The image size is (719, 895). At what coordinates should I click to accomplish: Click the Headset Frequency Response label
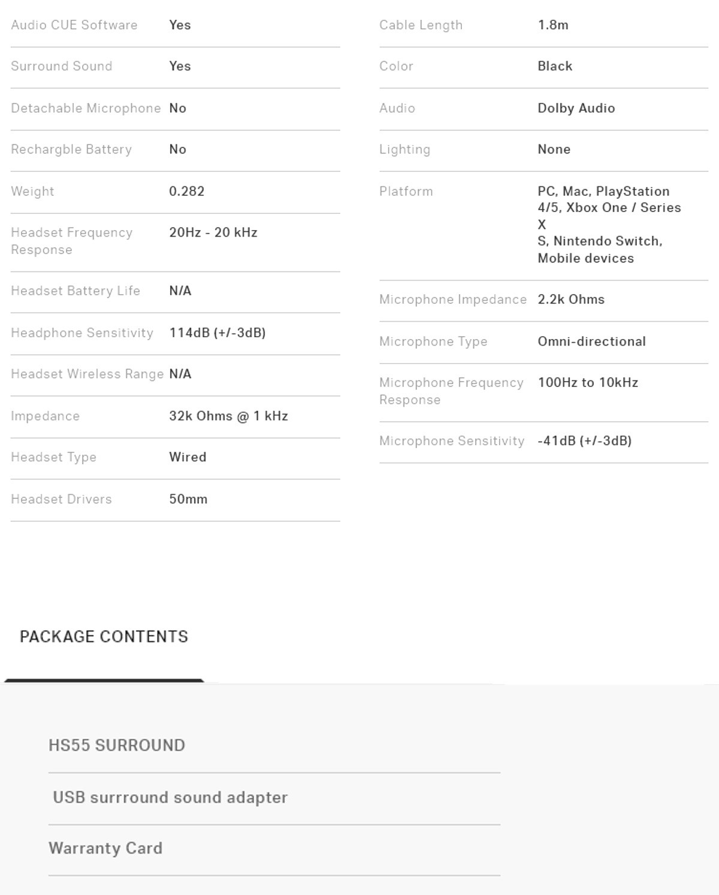(72, 241)
